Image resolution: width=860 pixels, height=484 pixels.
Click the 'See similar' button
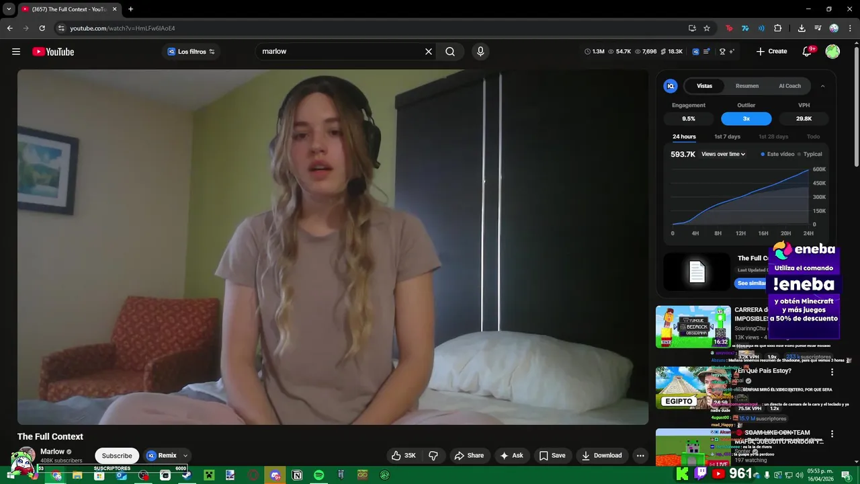pos(751,283)
